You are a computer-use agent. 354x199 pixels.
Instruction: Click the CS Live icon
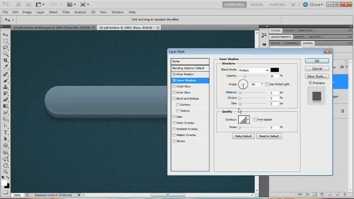pyautogui.click(x=305, y=4)
